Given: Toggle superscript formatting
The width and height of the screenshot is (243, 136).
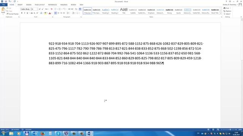Looking at the screenshot, I should [x=37, y=13].
